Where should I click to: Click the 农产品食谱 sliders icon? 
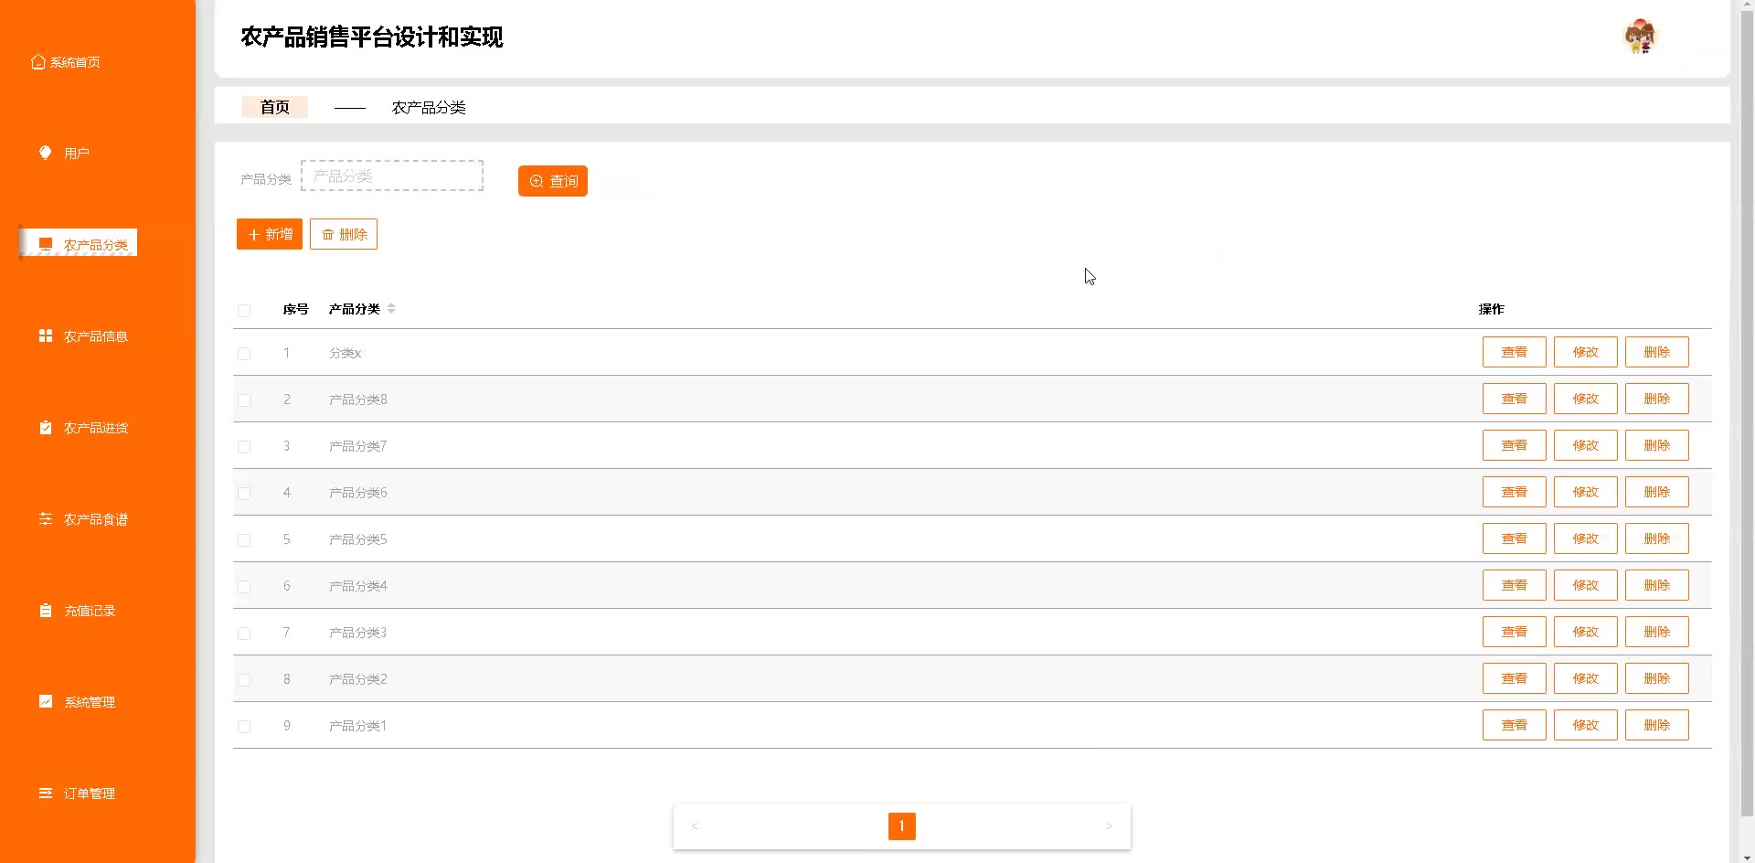[x=45, y=519]
